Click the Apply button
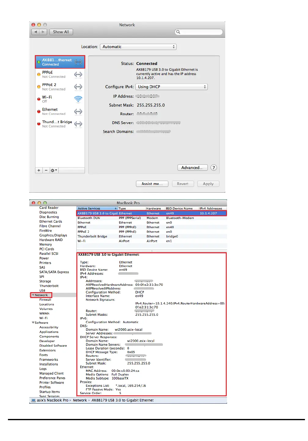Viewport: 308px width, 441px height. (x=208, y=184)
